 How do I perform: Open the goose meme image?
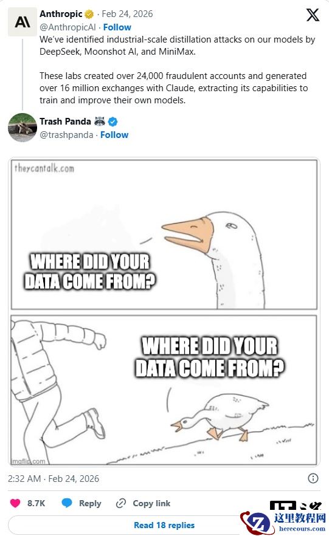point(164,312)
